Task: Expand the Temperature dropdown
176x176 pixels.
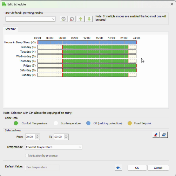Action: [x=54, y=147]
